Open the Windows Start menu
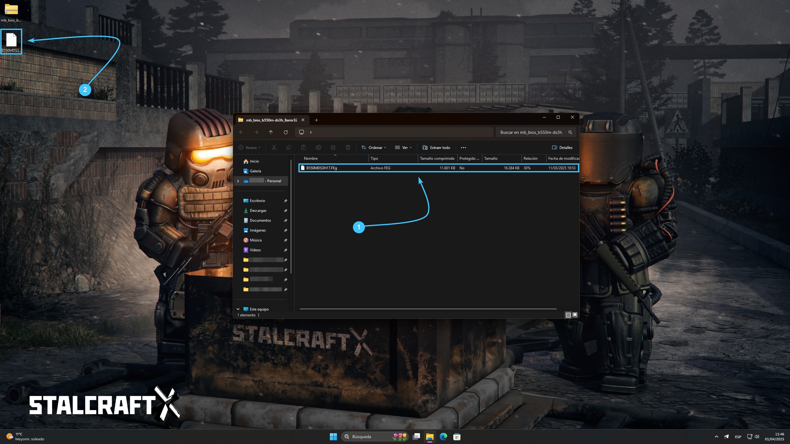This screenshot has height=444, width=790. 333,437
